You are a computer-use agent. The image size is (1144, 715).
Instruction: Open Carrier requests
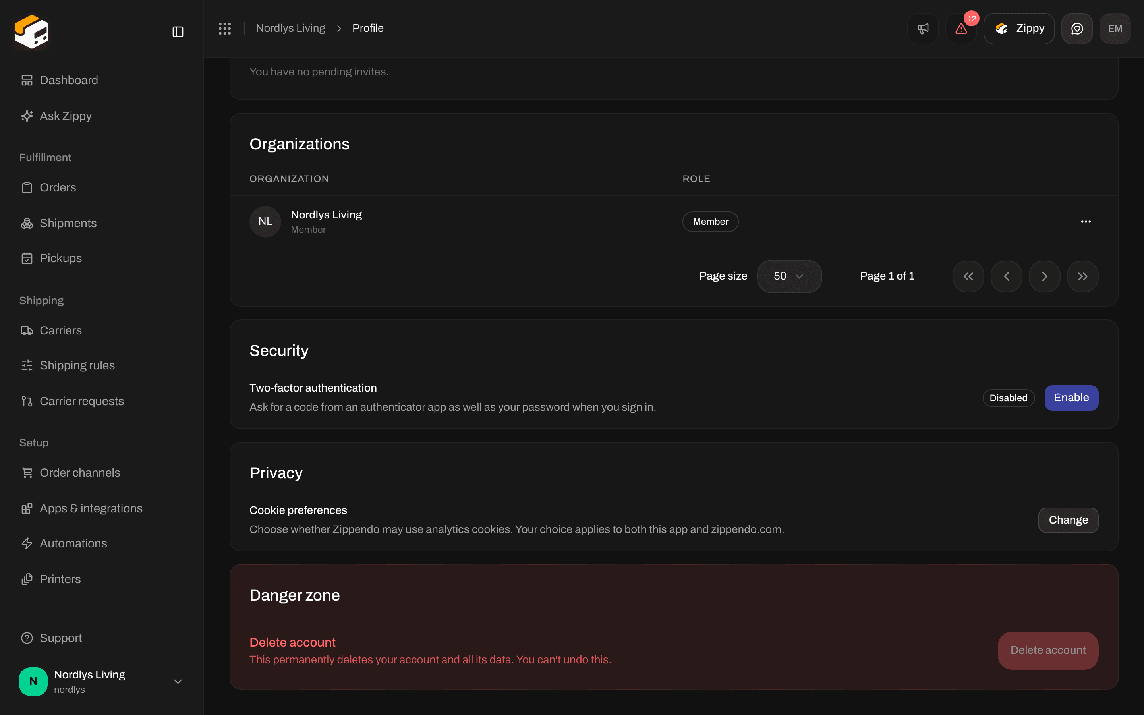coord(102,401)
